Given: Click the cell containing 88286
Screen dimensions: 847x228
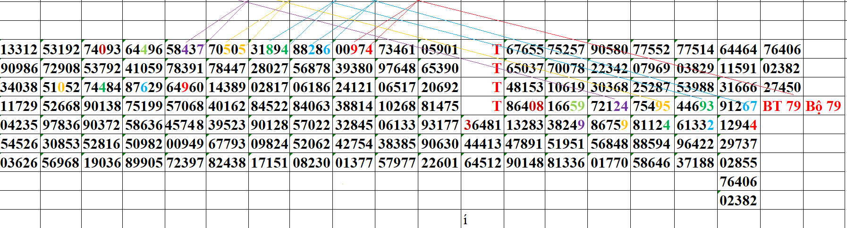Looking at the screenshot, I should (x=311, y=50).
